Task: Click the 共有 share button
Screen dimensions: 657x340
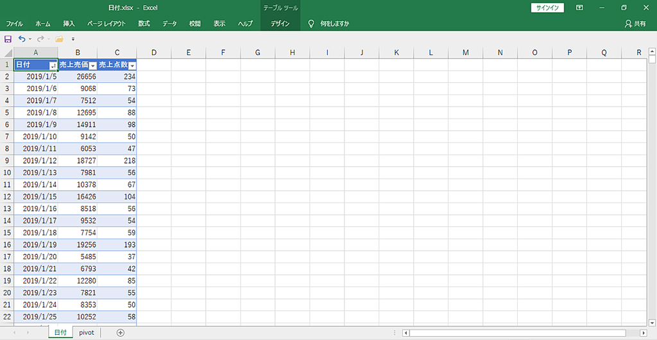Action: tap(635, 24)
